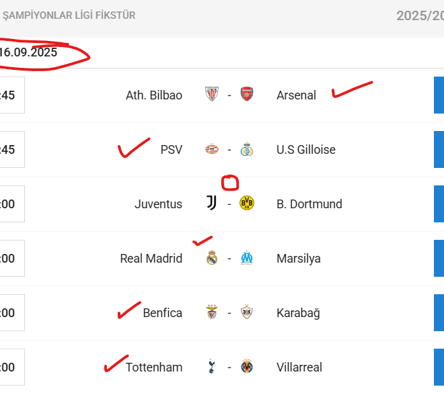The image size is (444, 393).
Task: Click the blue button on Karabağ row
Action: (x=439, y=312)
